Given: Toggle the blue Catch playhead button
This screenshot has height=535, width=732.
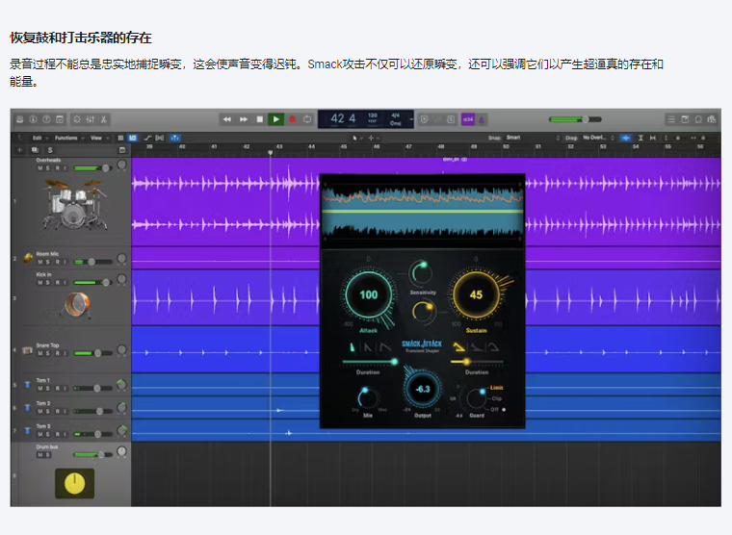Looking at the screenshot, I should coord(174,138).
